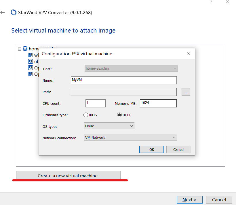This screenshot has width=236, height=205.
Task: Select the BIOS firmware radio button
Action: coord(86,115)
